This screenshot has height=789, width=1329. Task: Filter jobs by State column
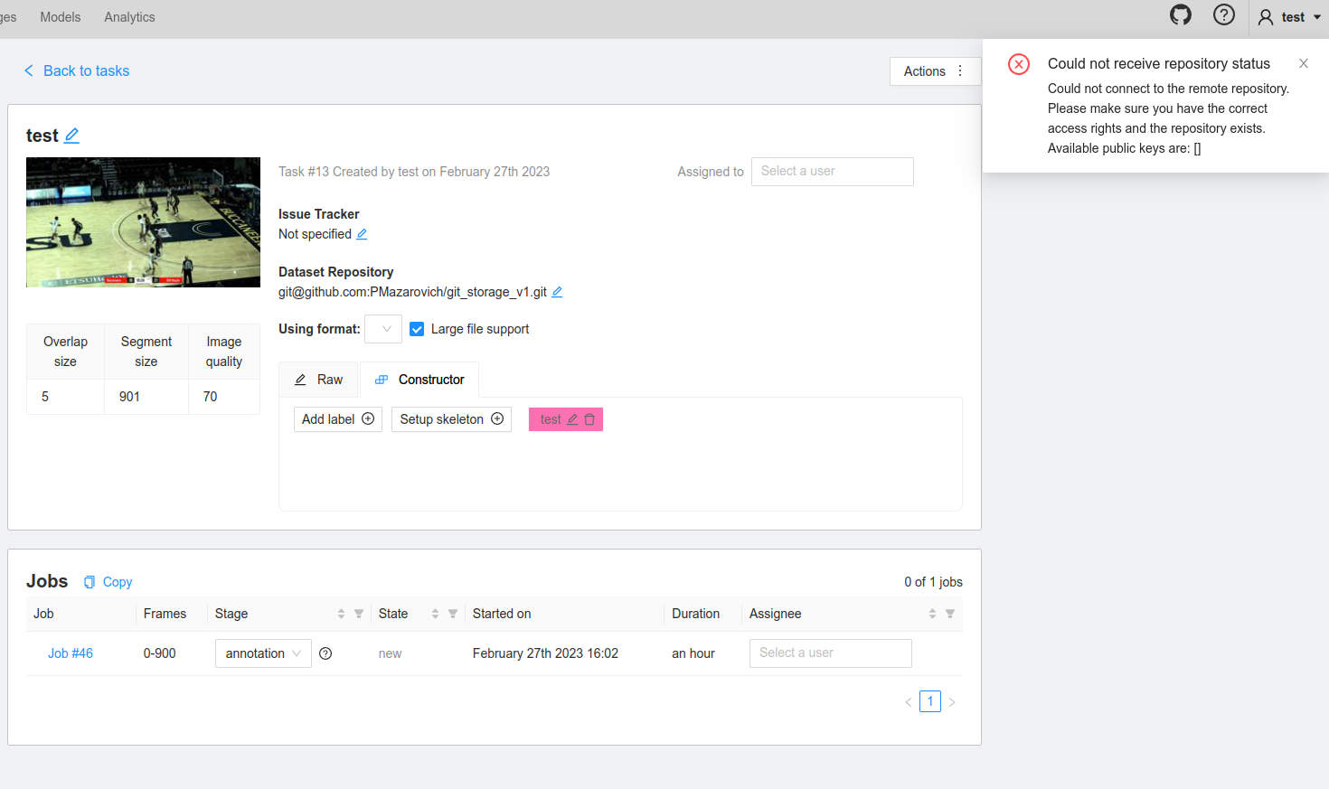(x=453, y=614)
